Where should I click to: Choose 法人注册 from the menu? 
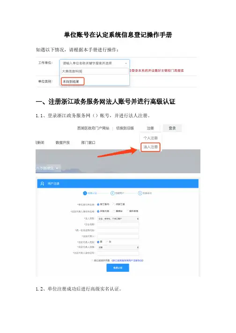click(150, 147)
